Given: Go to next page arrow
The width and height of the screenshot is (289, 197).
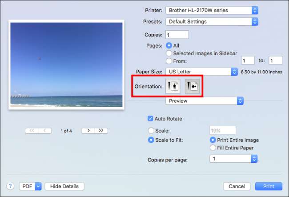Looking at the screenshot, I should click(x=88, y=131).
